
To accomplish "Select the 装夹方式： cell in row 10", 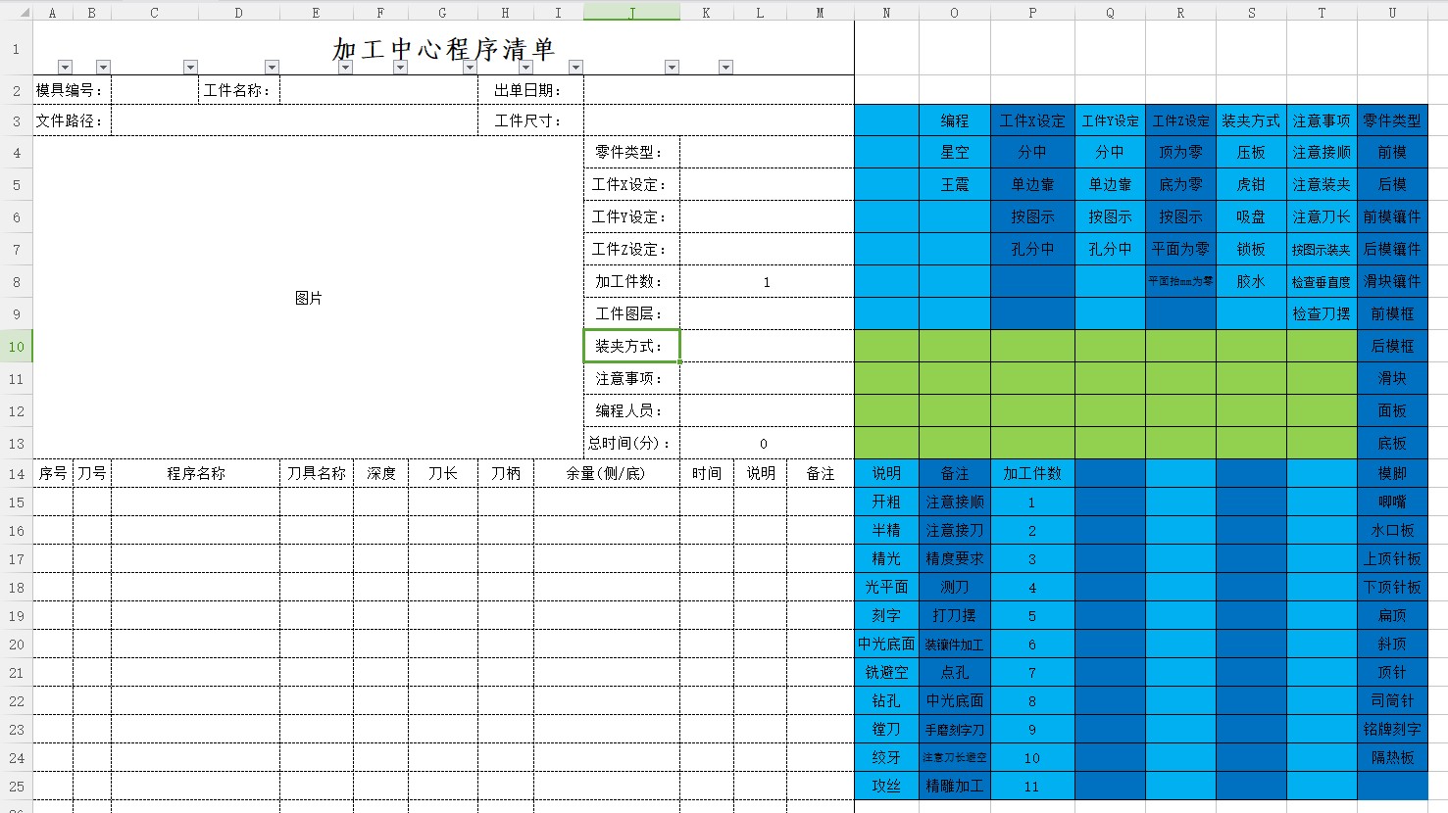I will (631, 346).
